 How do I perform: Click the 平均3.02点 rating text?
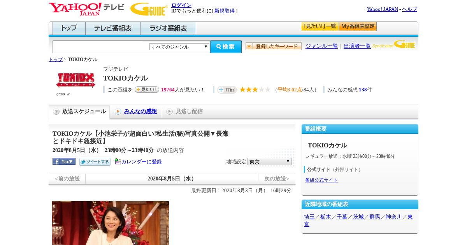[x=290, y=90]
